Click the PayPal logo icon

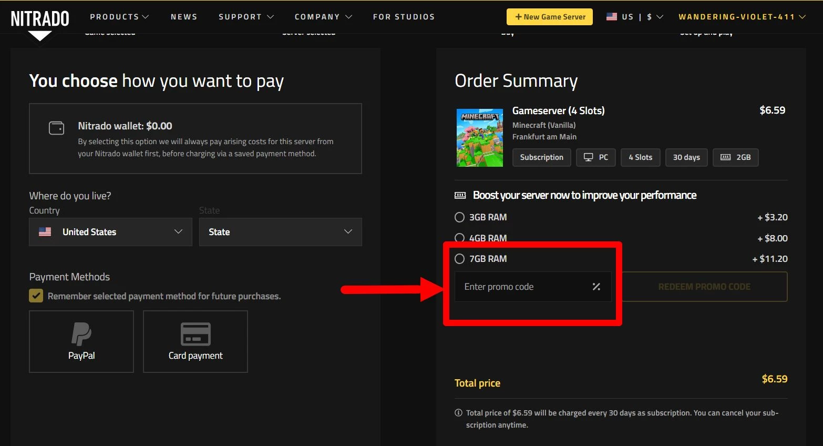[81, 334]
